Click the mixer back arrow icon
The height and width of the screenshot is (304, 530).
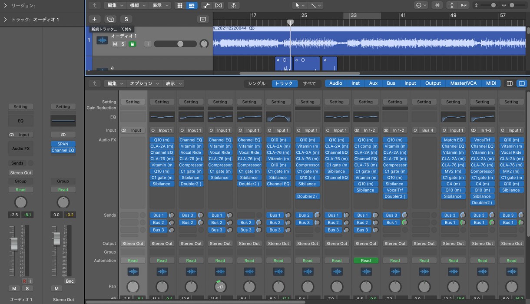[94, 83]
